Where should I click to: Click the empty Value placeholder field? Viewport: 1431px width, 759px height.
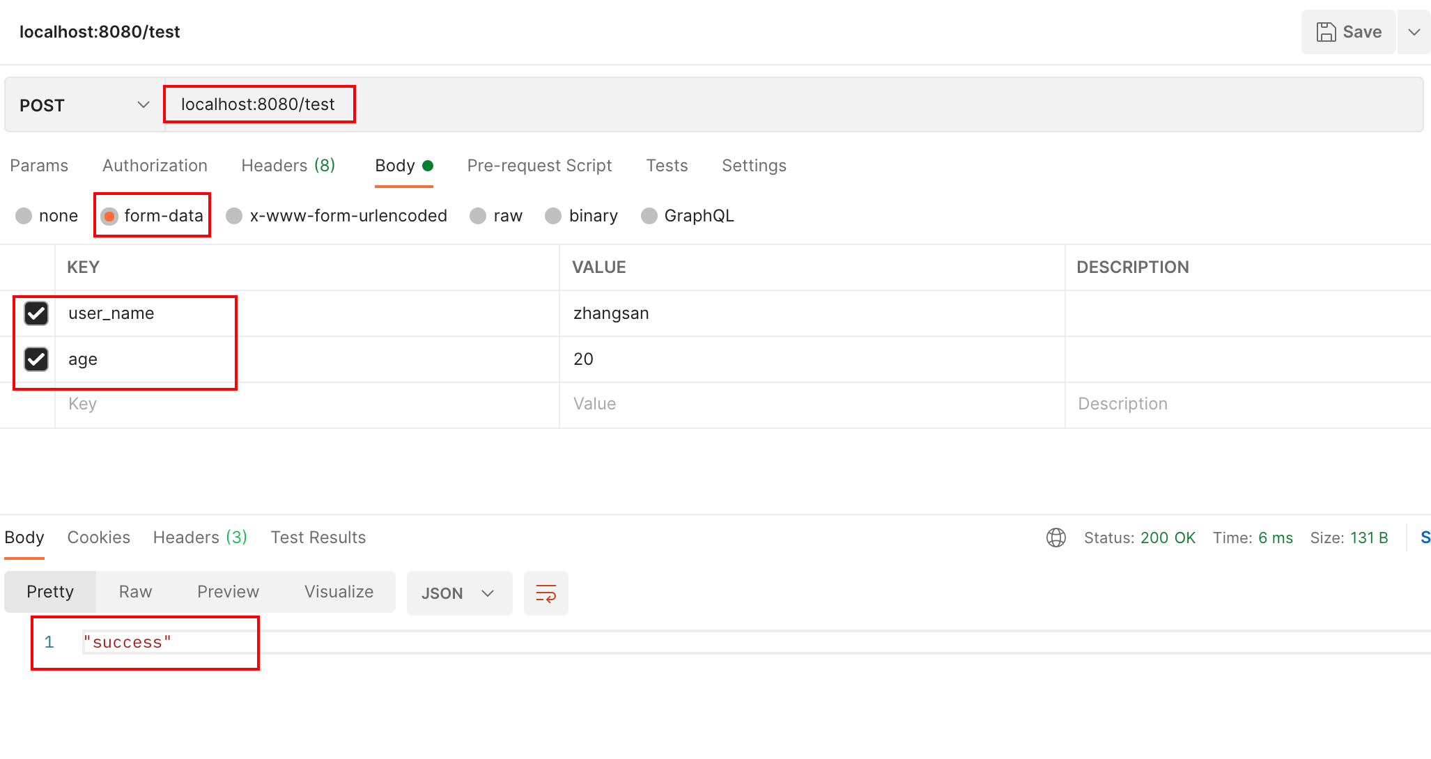812,404
